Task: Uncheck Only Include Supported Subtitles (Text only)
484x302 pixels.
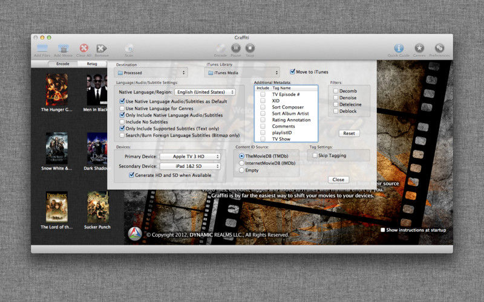Action: pos(122,128)
